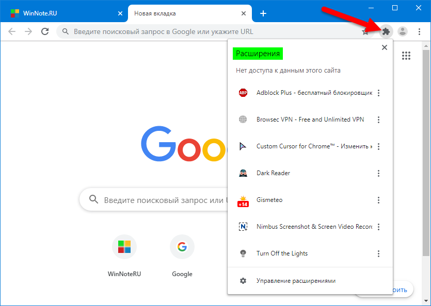The image size is (431, 306).
Task: Click the Browsec VPN globe icon
Action: [x=243, y=120]
